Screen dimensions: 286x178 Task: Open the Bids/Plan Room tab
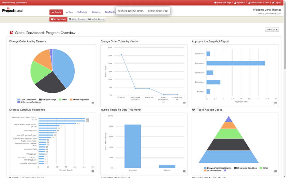tap(110, 12)
